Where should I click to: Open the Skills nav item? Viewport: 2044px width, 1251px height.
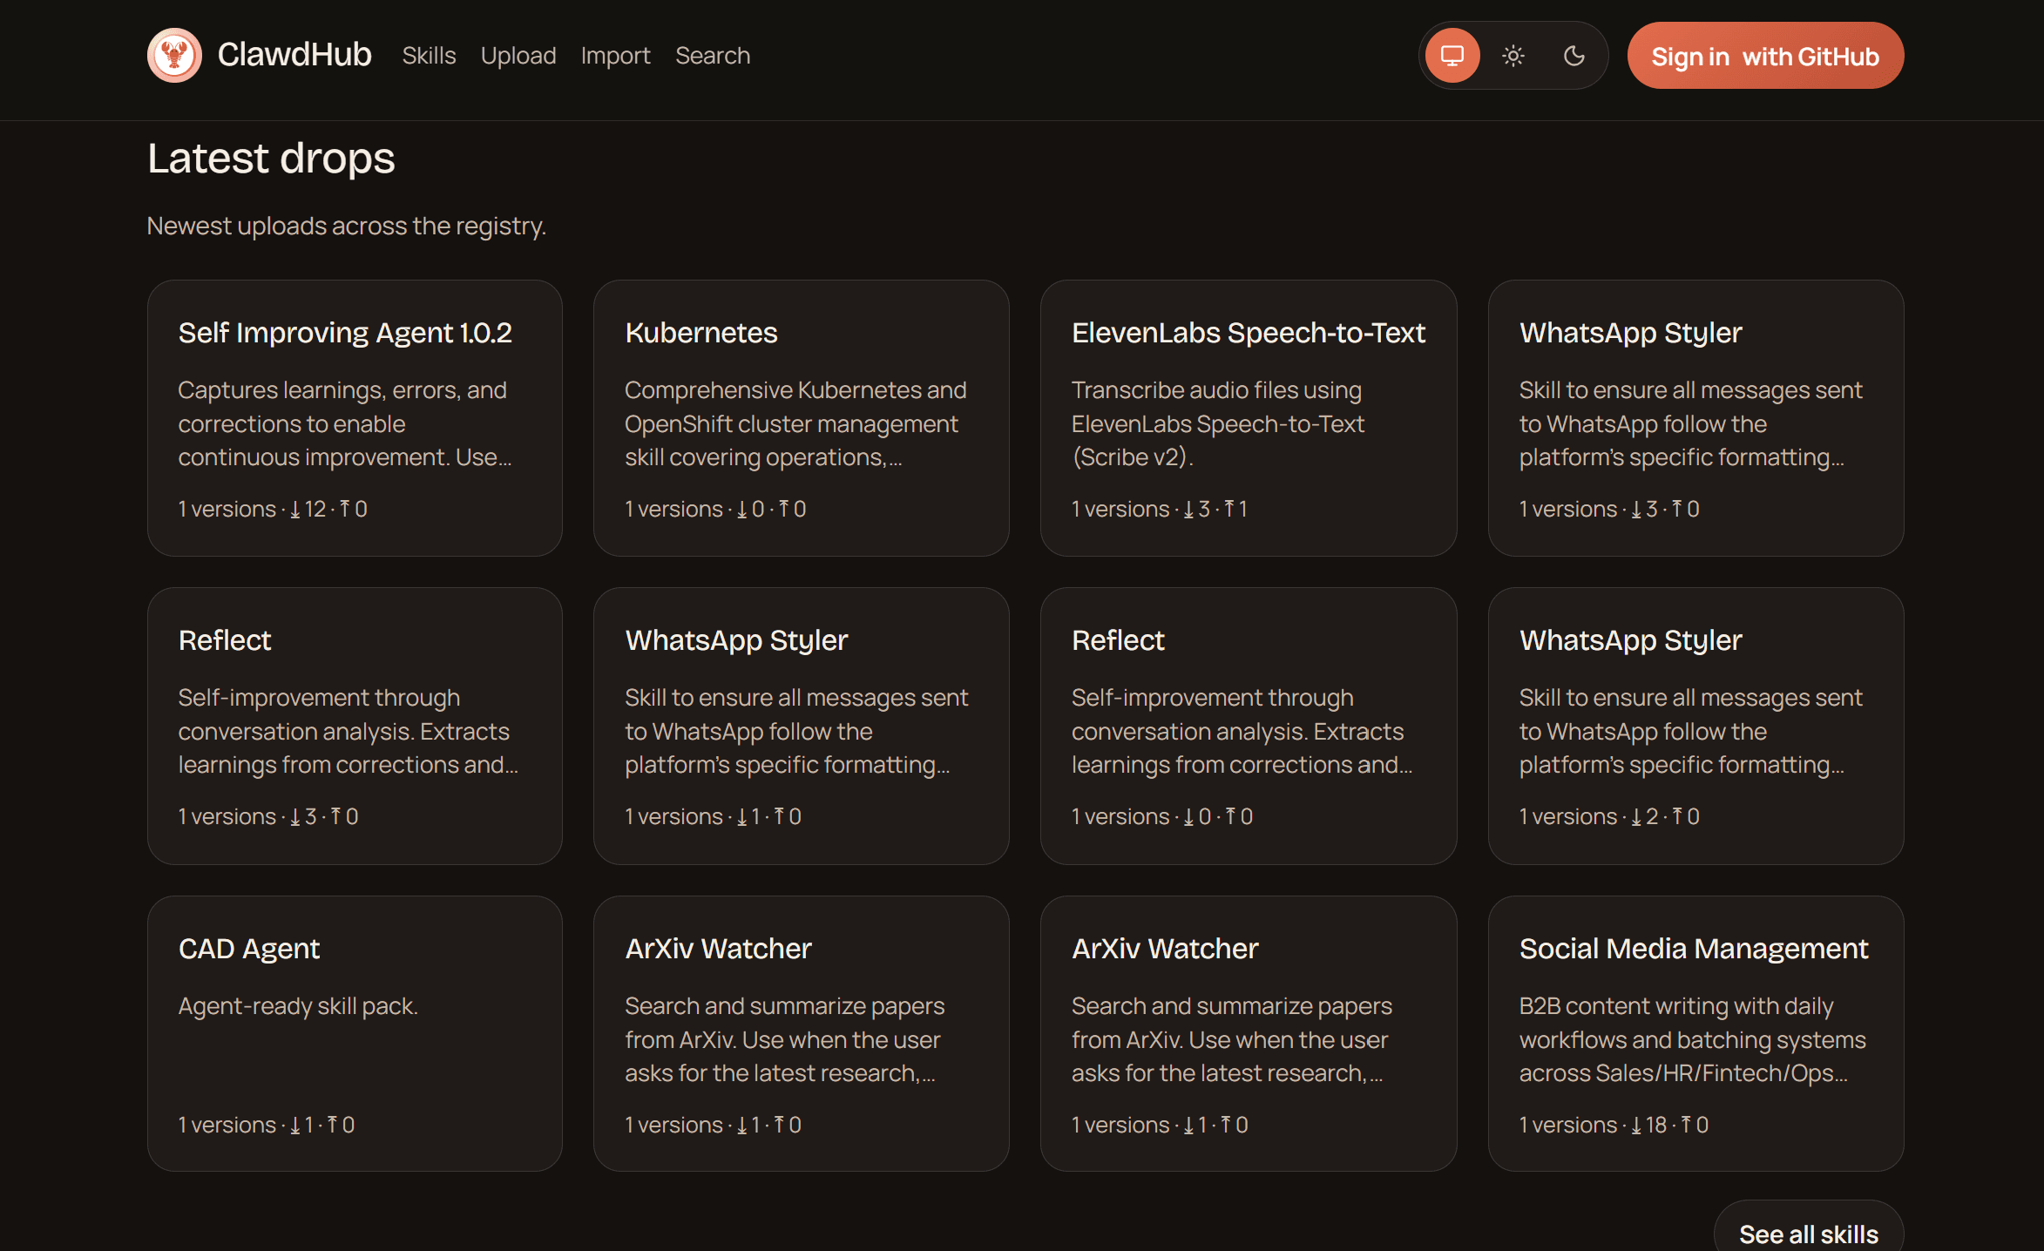coord(429,56)
